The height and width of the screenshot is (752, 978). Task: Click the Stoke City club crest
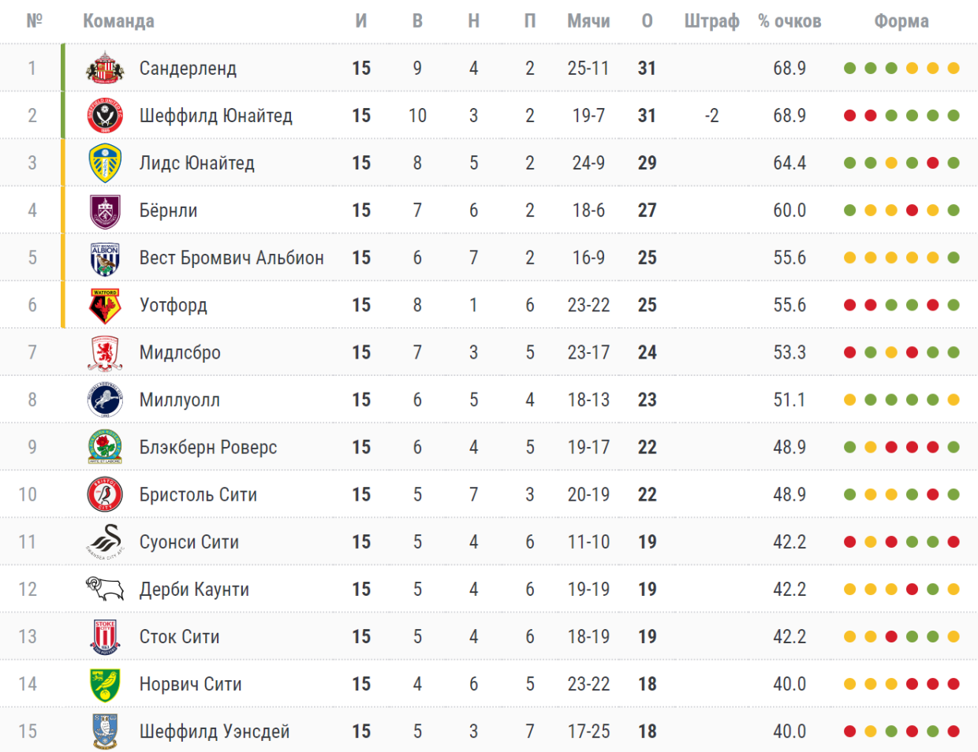click(105, 636)
